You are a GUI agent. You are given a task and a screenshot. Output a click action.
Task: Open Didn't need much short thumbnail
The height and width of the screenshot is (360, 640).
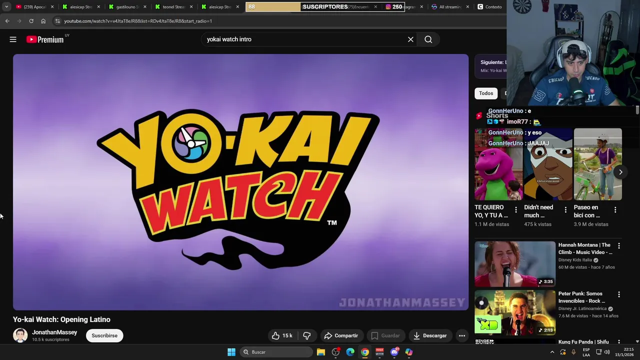548,164
